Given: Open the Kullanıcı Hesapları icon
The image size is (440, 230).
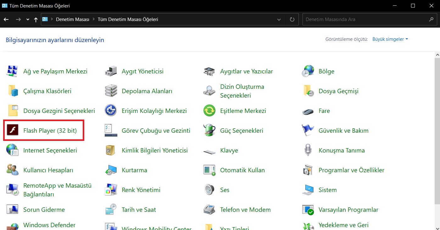Looking at the screenshot, I should coord(13,170).
